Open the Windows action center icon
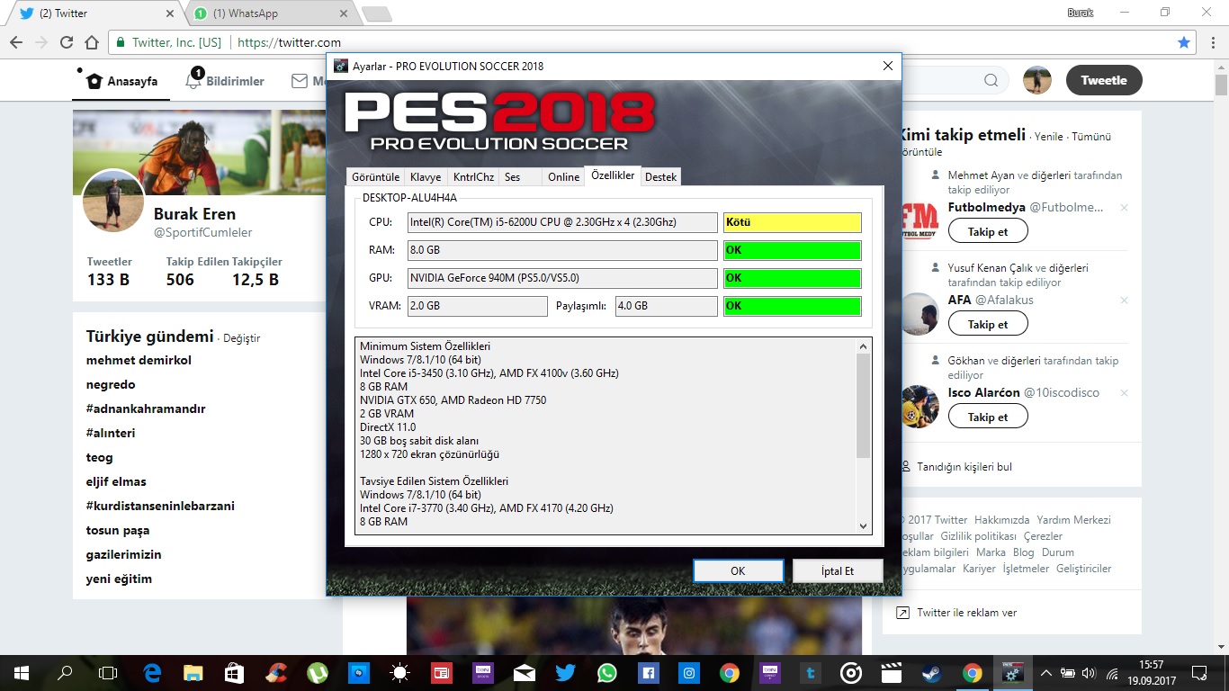The width and height of the screenshot is (1229, 691). (x=1199, y=672)
